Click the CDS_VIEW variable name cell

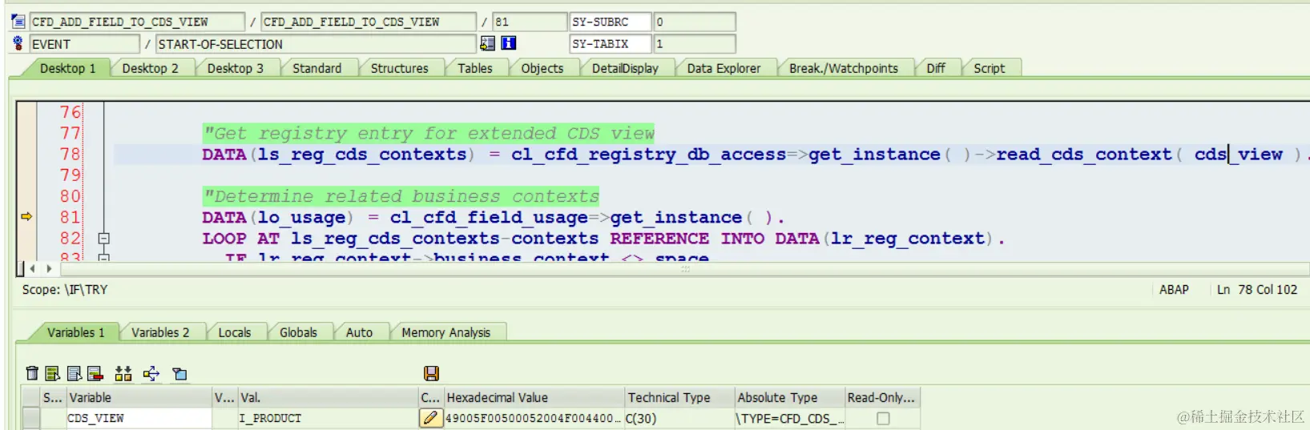tap(139, 418)
